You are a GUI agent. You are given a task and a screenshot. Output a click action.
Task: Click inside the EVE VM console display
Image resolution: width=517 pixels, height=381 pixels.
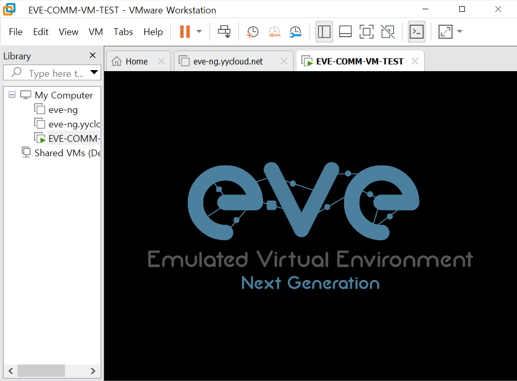coord(310,226)
